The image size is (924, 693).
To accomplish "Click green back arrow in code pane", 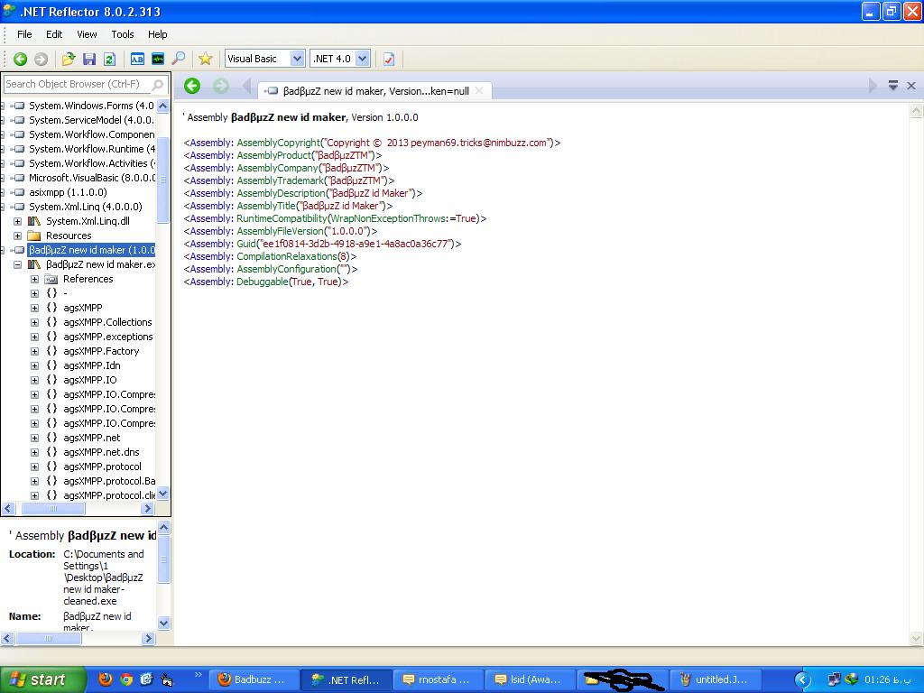I will (x=192, y=86).
